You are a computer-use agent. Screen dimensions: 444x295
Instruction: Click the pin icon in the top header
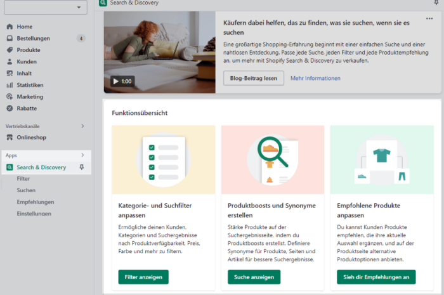(436, 3)
